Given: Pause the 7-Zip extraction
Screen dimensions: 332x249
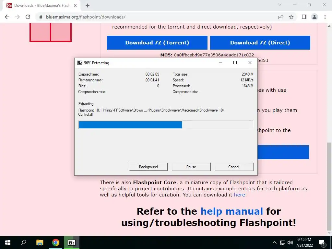Looking at the screenshot, I should point(191,167).
